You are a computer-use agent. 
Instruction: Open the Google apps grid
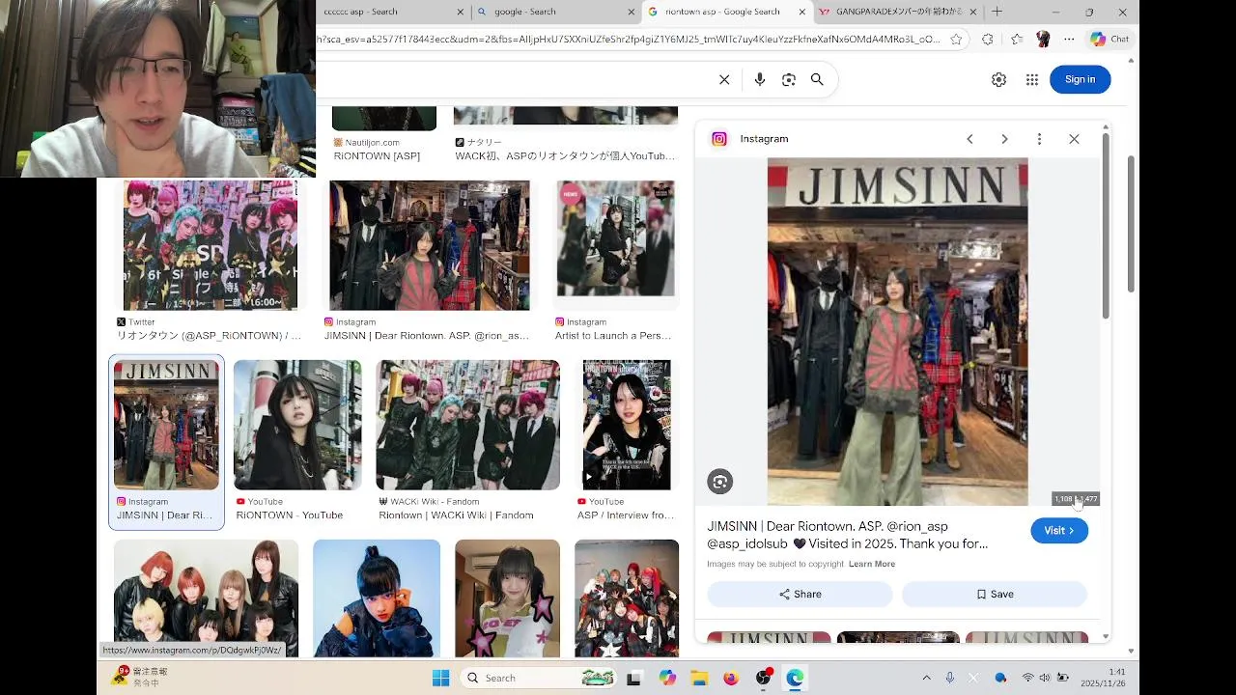[x=1032, y=80]
